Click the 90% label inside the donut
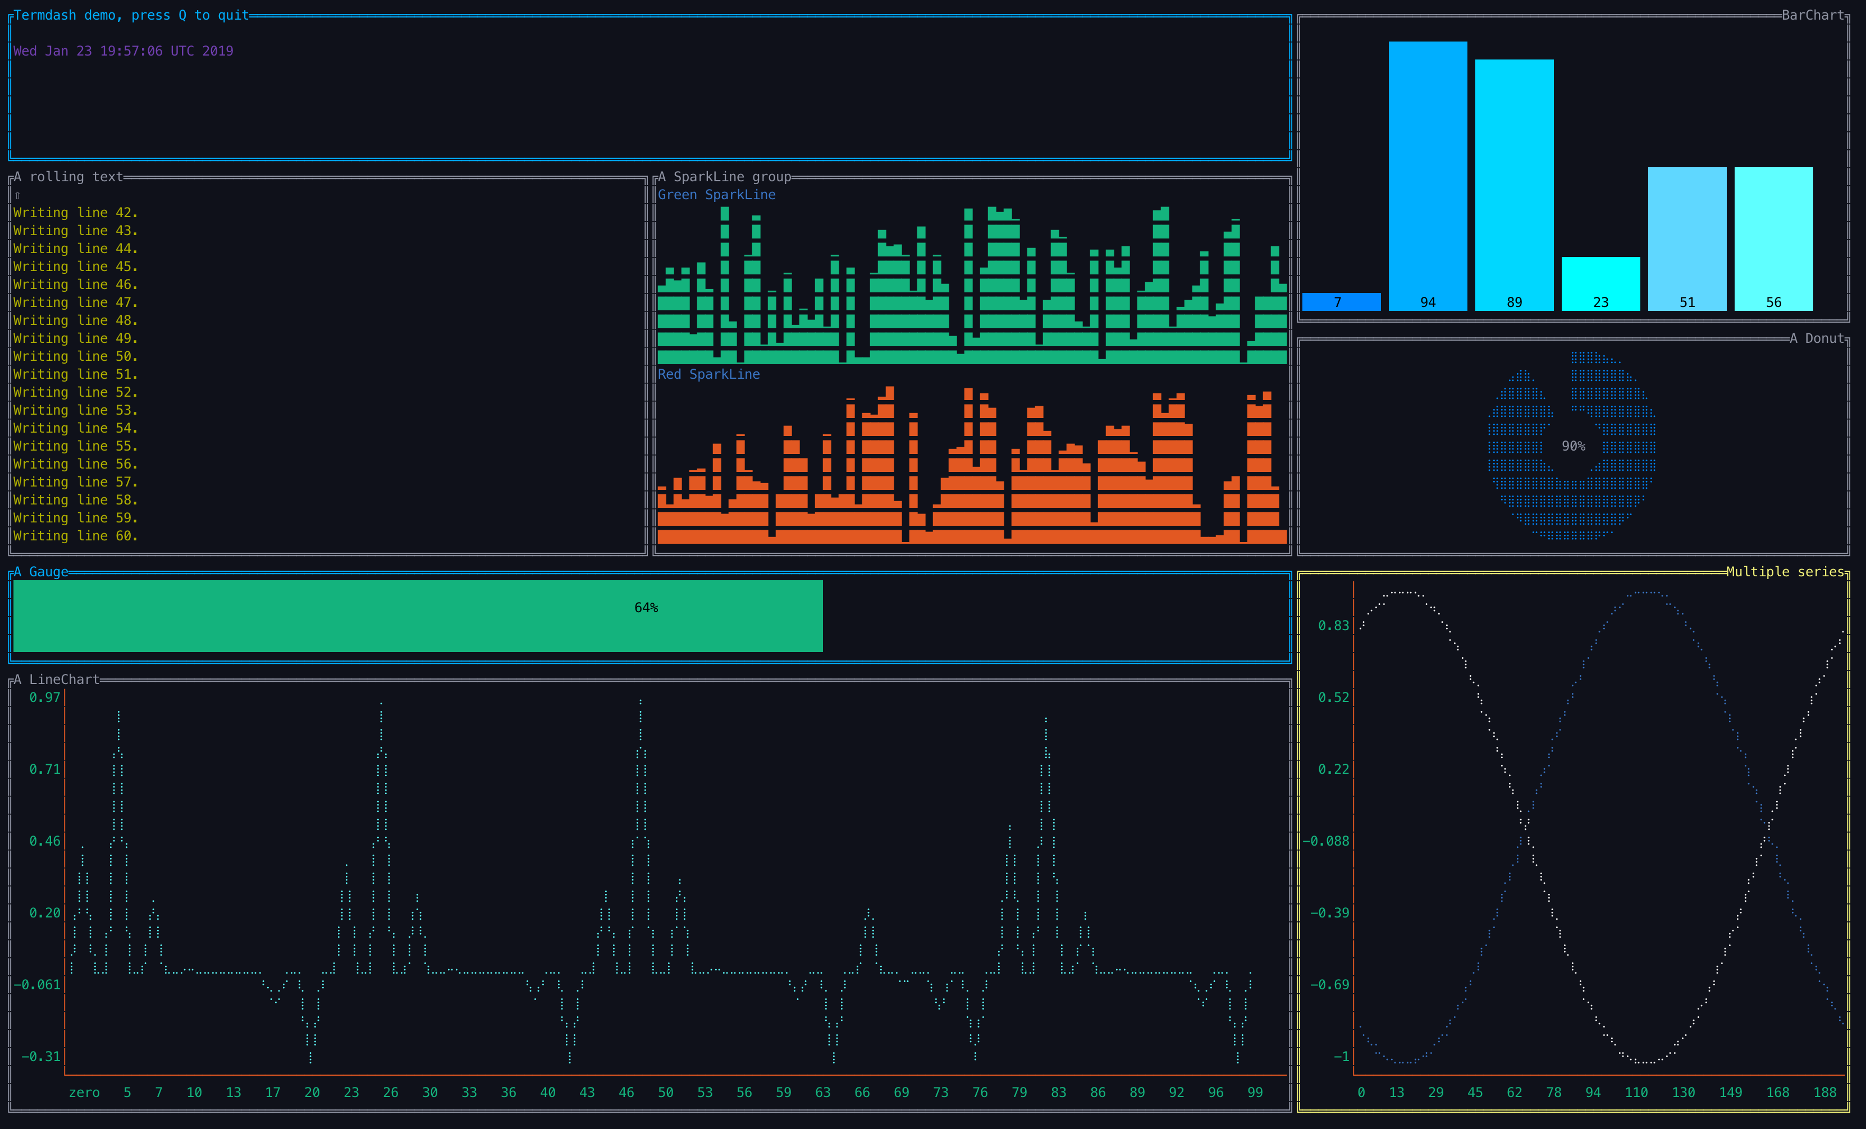The height and width of the screenshot is (1129, 1866). (1573, 447)
